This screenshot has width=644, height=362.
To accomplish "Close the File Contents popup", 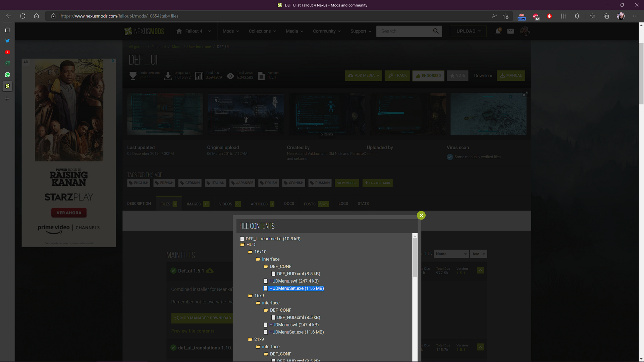I will click(421, 215).
